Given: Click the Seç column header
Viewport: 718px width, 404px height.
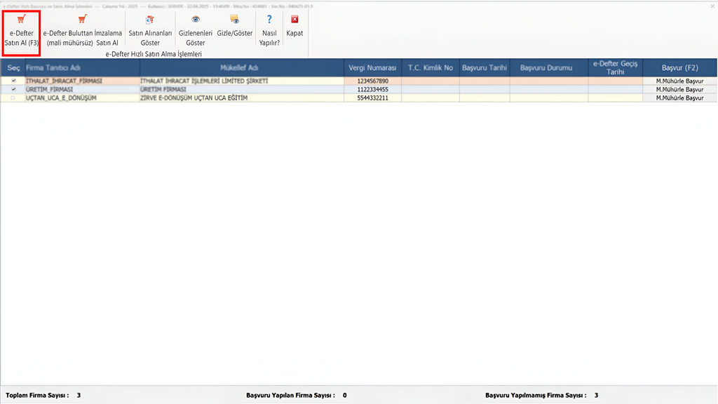Looking at the screenshot, I should [13, 68].
